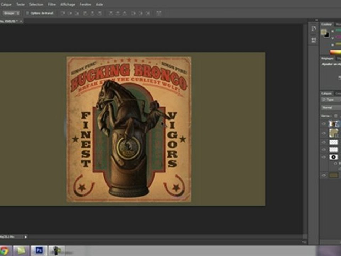Select the black mask layer thumbnail

pos(334,157)
